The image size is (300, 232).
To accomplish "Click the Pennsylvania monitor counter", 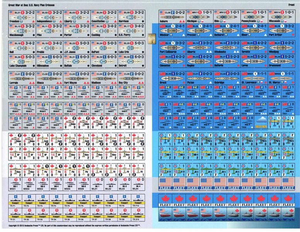I will click(x=254, y=17).
